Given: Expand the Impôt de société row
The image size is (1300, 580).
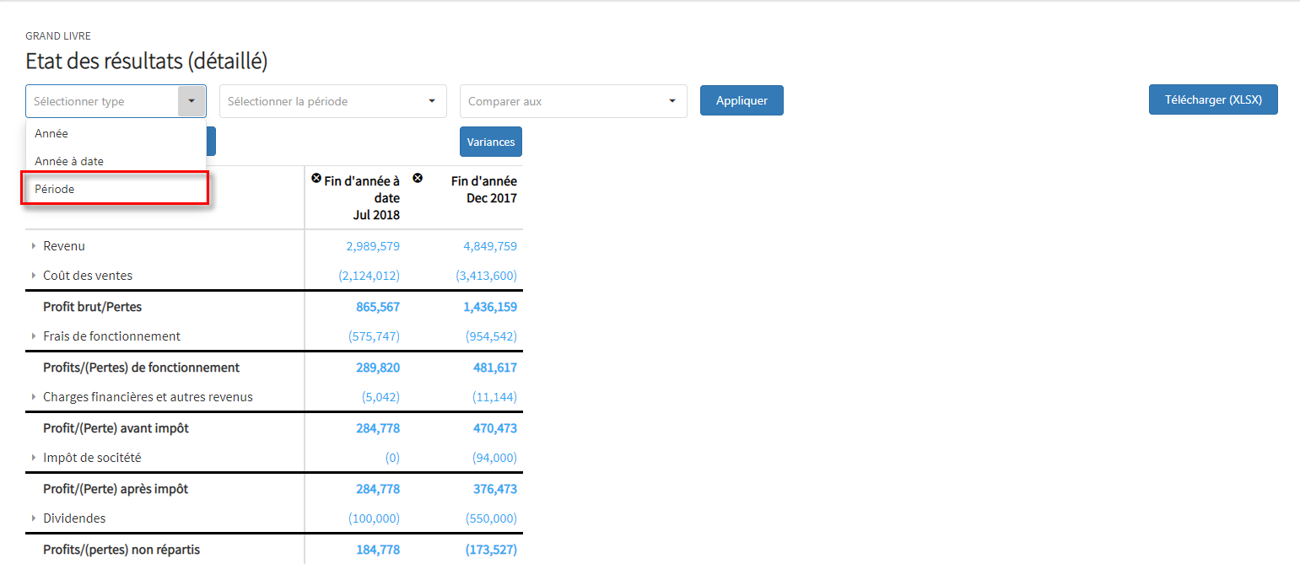Looking at the screenshot, I should point(34,458).
